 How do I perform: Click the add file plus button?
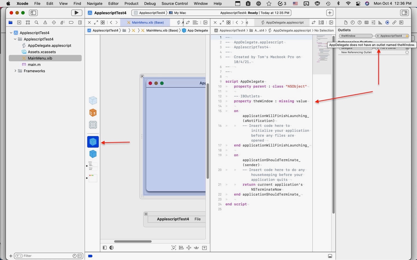click(x=11, y=256)
